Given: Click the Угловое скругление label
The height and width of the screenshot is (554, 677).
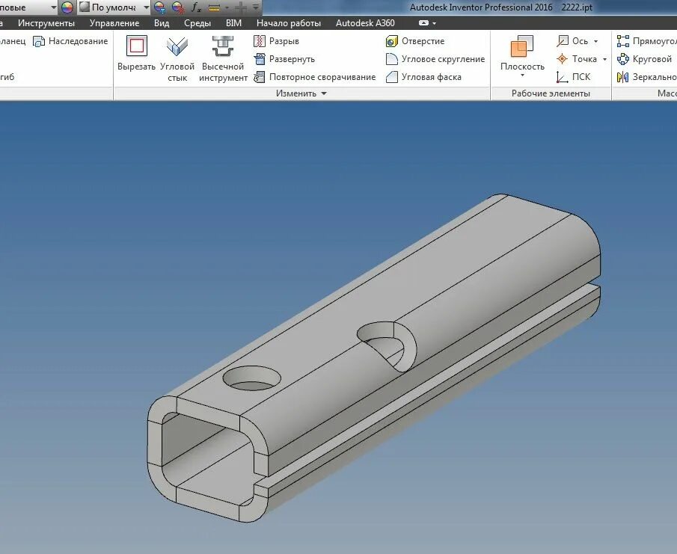Looking at the screenshot, I should 443,59.
